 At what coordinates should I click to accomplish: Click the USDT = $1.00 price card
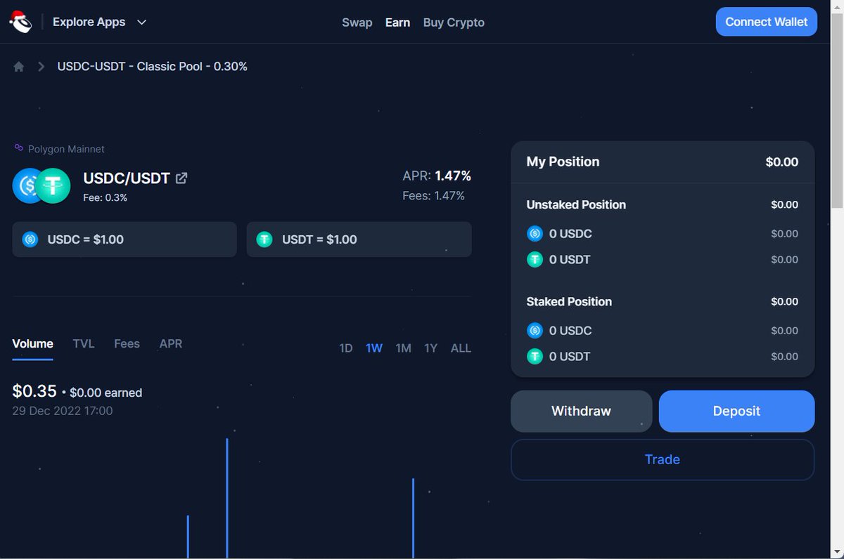359,239
